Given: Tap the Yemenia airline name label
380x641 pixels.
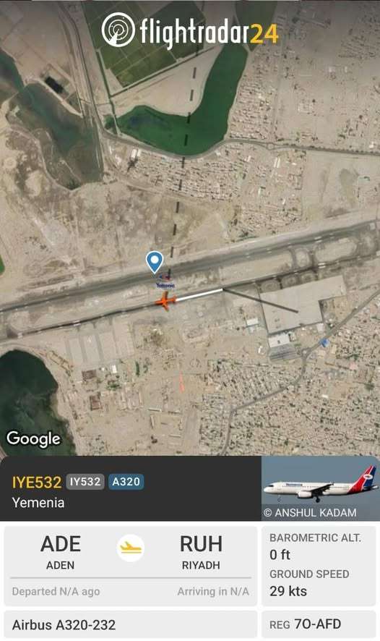Looking at the screenshot, I should tap(38, 502).
